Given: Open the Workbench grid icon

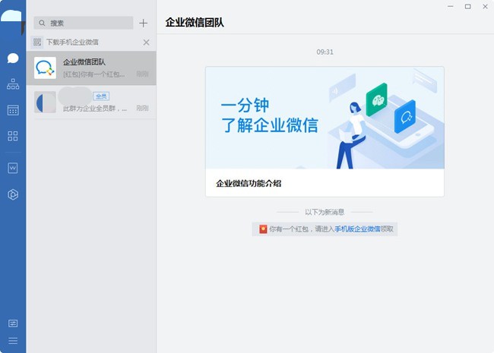Looking at the screenshot, I should pyautogui.click(x=13, y=136).
